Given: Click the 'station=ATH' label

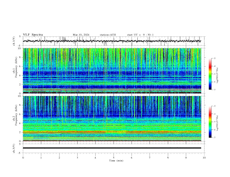Looking at the screenshot, I should tap(108, 35).
